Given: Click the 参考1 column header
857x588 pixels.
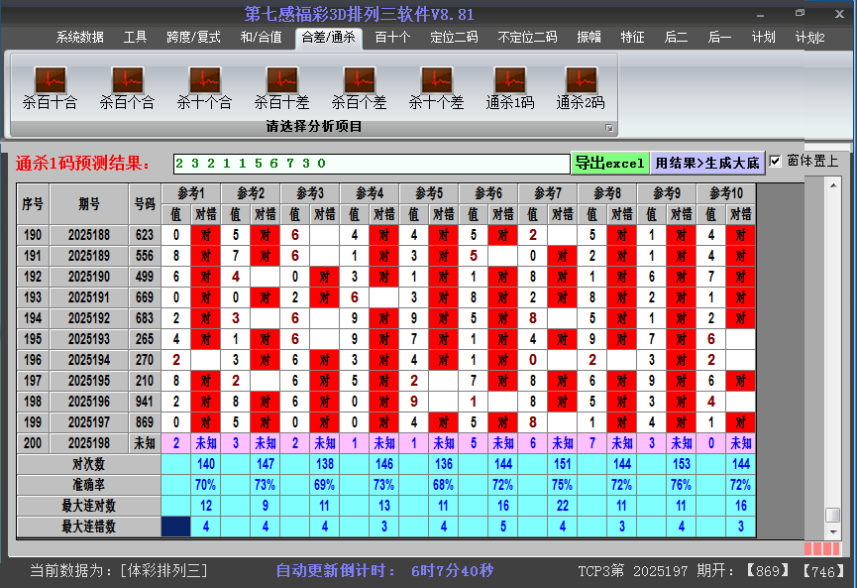Looking at the screenshot, I should tap(191, 193).
